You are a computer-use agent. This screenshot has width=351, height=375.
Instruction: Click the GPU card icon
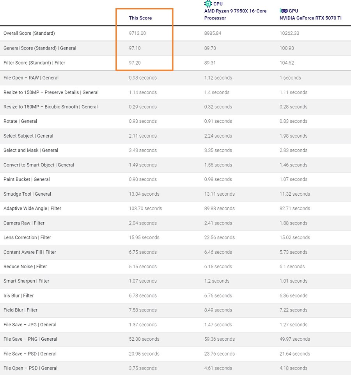tap(284, 11)
